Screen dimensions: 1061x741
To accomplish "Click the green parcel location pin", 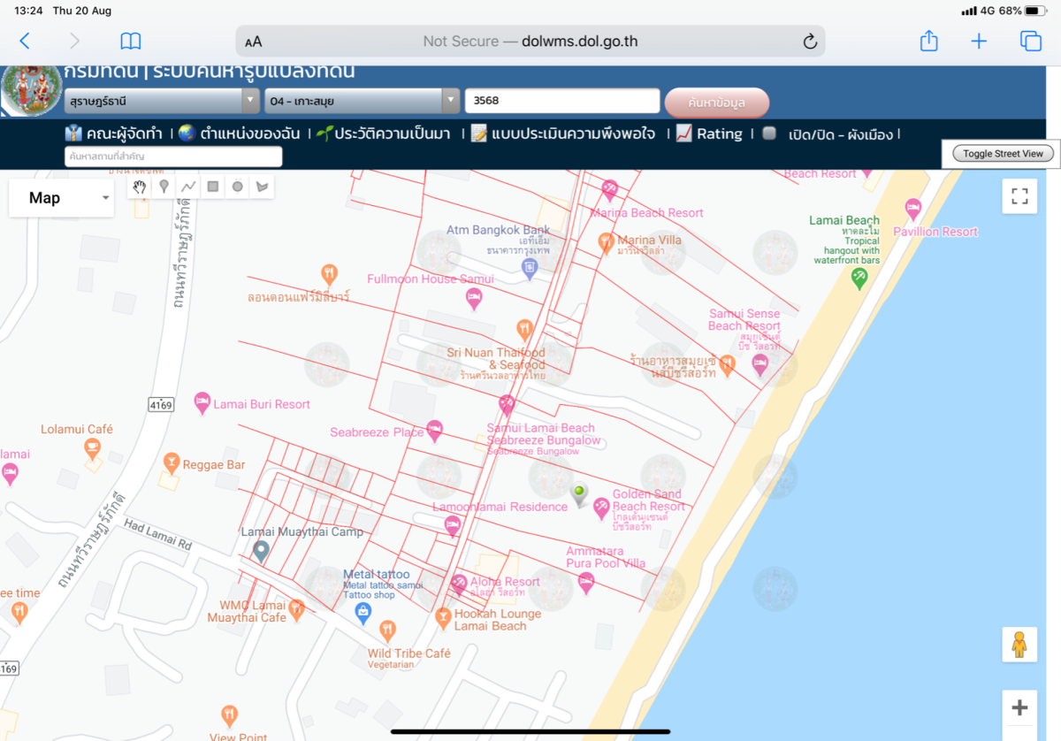I will [579, 495].
